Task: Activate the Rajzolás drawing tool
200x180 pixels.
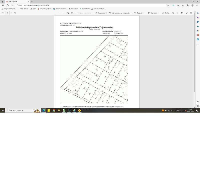Action: click(138, 13)
